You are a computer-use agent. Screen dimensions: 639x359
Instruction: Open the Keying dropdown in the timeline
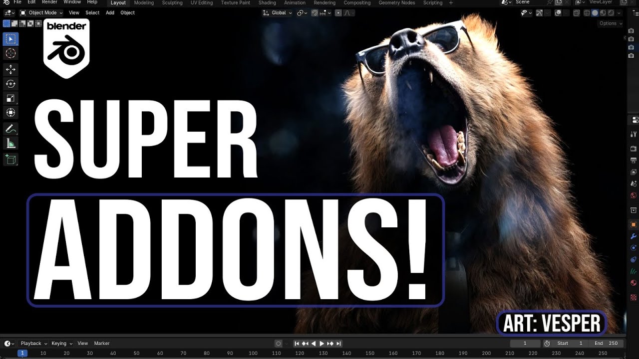[x=62, y=344]
